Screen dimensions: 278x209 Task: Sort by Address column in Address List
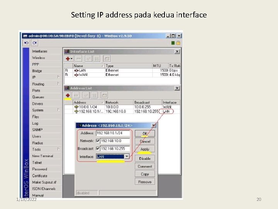[x=89, y=102]
